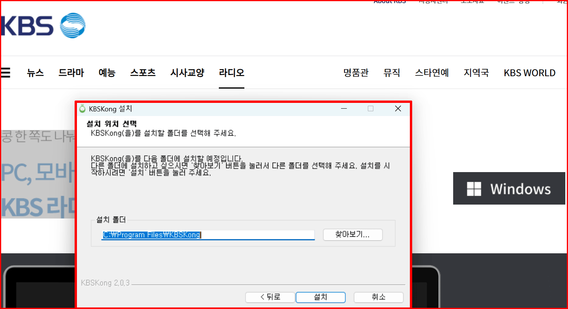Select the 라디오 tab

(x=232, y=73)
